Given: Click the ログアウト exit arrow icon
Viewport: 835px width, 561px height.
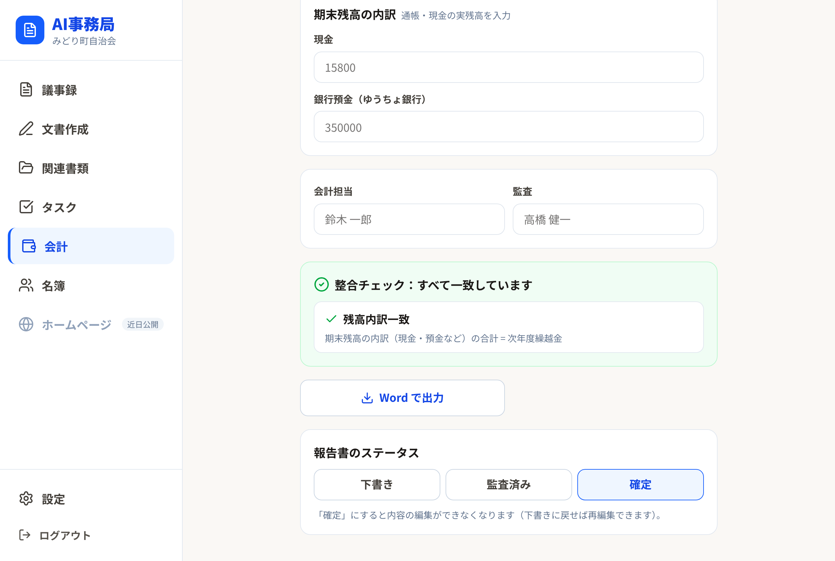Looking at the screenshot, I should click(25, 535).
